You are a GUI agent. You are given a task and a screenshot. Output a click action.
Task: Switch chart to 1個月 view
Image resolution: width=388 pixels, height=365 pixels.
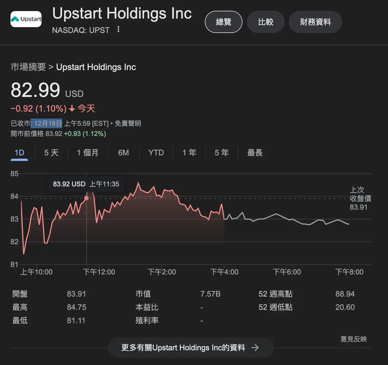(x=87, y=153)
